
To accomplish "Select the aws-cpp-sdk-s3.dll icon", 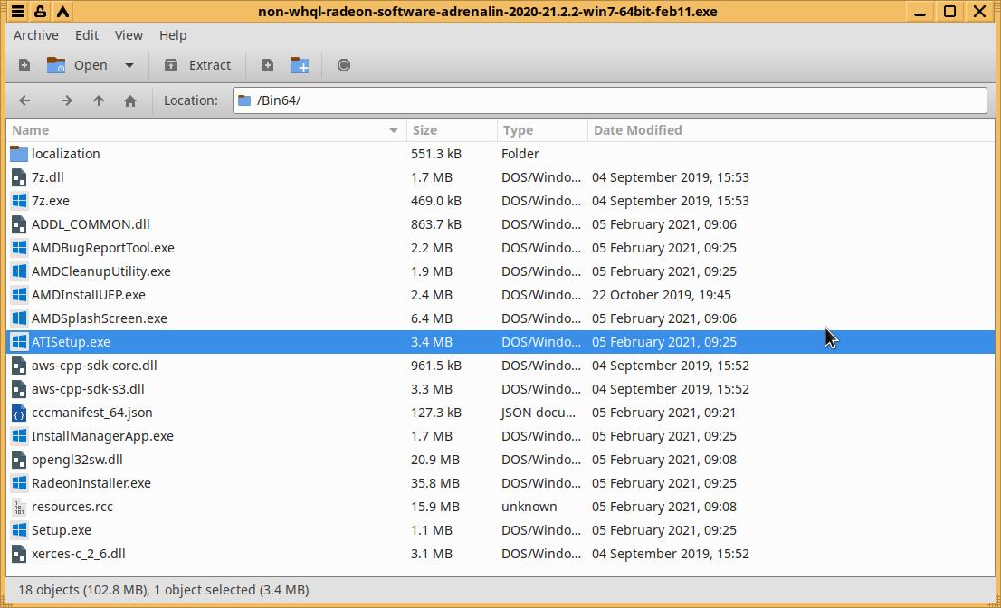I will (19, 389).
